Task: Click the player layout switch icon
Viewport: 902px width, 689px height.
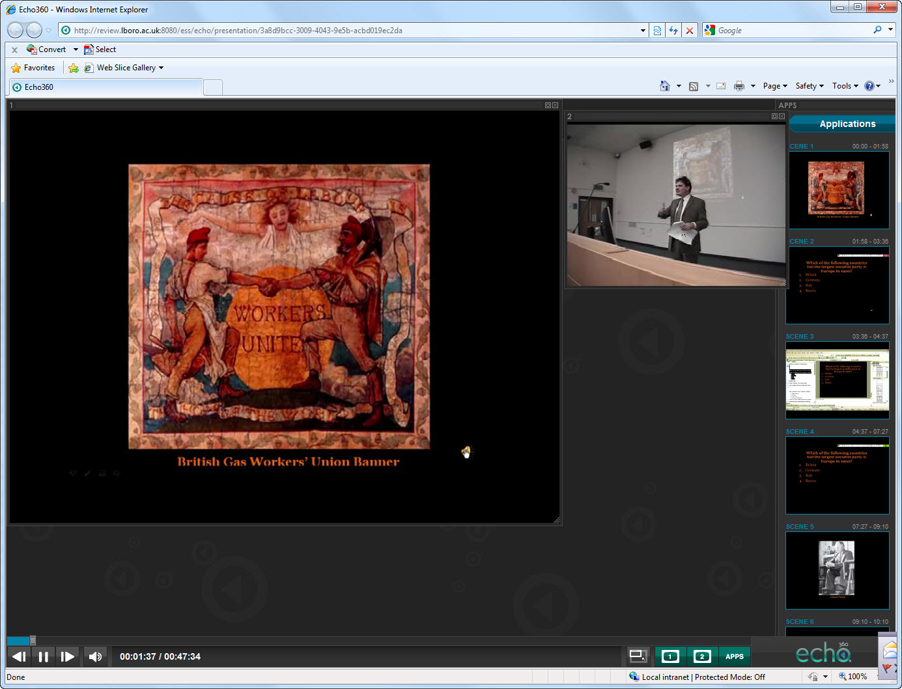Action: point(638,656)
